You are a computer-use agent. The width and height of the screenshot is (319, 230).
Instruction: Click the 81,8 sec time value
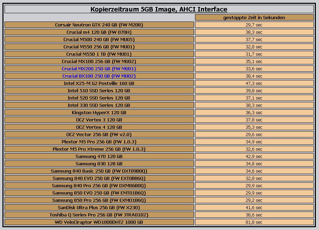pyautogui.click(x=254, y=222)
